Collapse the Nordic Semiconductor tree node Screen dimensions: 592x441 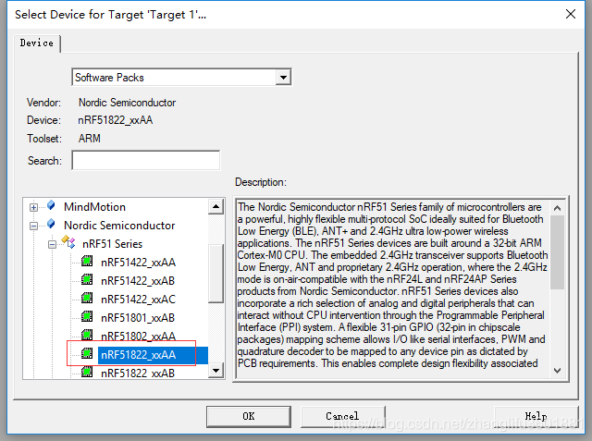pyautogui.click(x=33, y=226)
